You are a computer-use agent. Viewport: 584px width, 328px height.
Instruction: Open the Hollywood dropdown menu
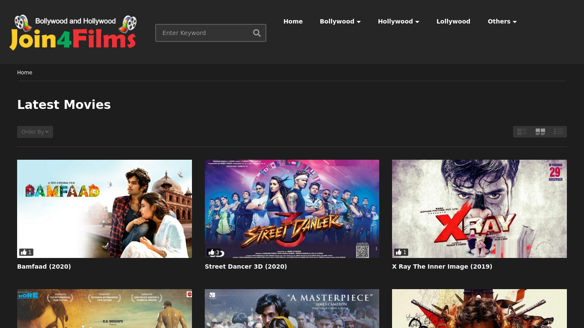(398, 21)
